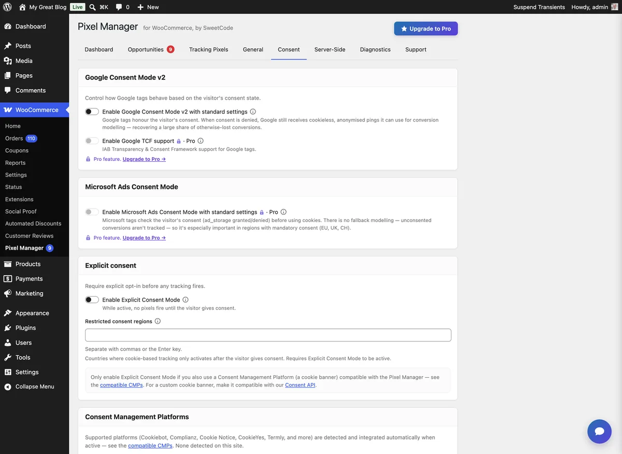Click the plus New icon in admin bar
This screenshot has height=454, width=622.
[140, 7]
